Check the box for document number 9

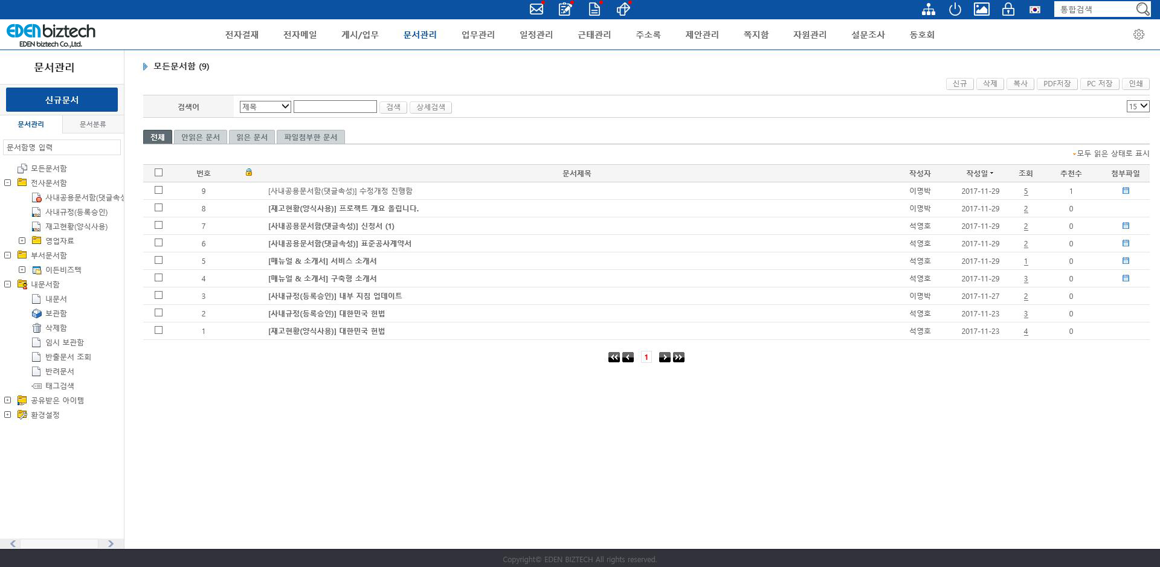coord(158,190)
